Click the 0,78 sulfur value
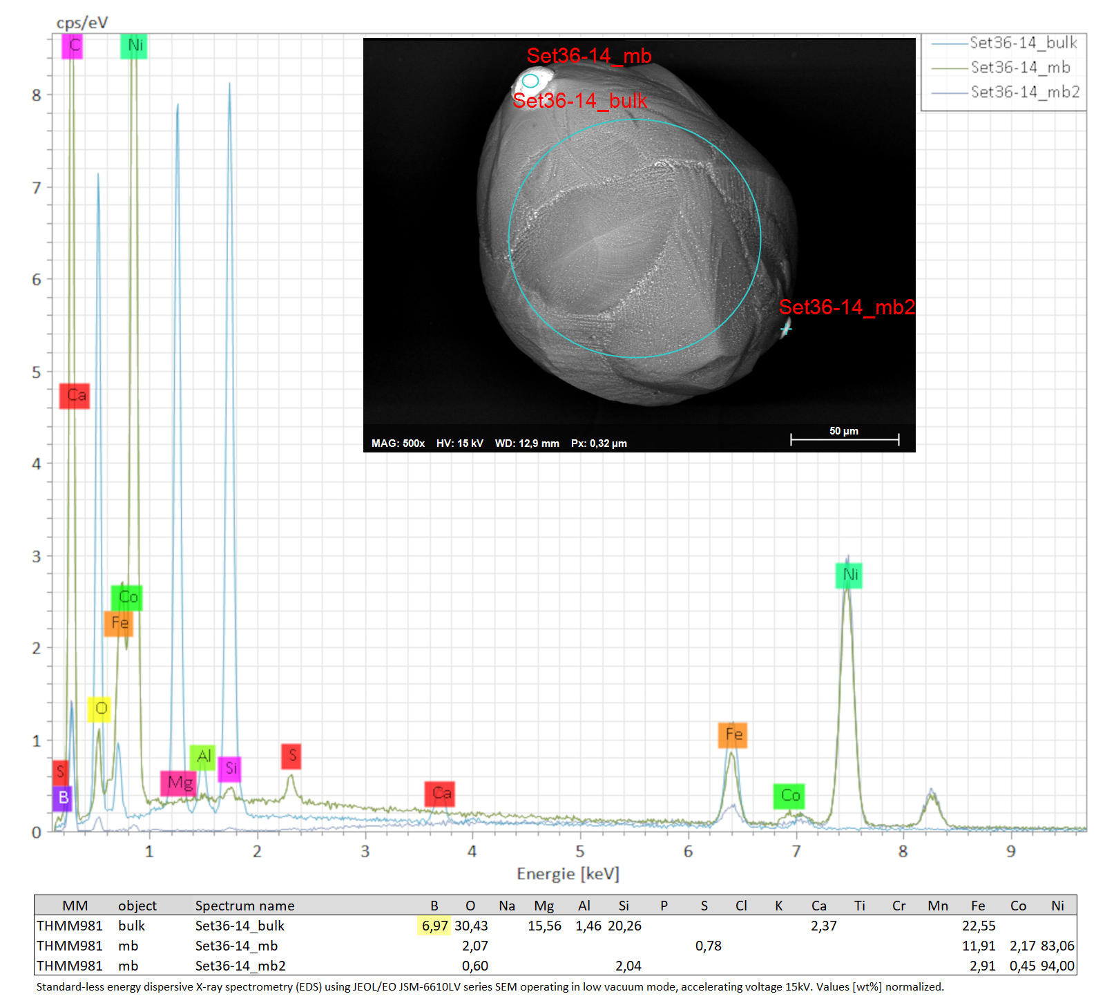Viewport: 1105px width, 1003px height. (x=709, y=946)
